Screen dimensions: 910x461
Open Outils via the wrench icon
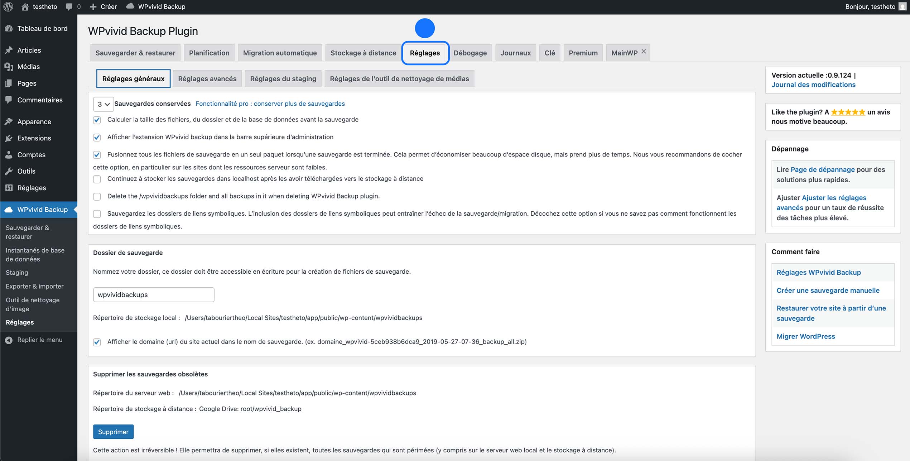(9, 171)
